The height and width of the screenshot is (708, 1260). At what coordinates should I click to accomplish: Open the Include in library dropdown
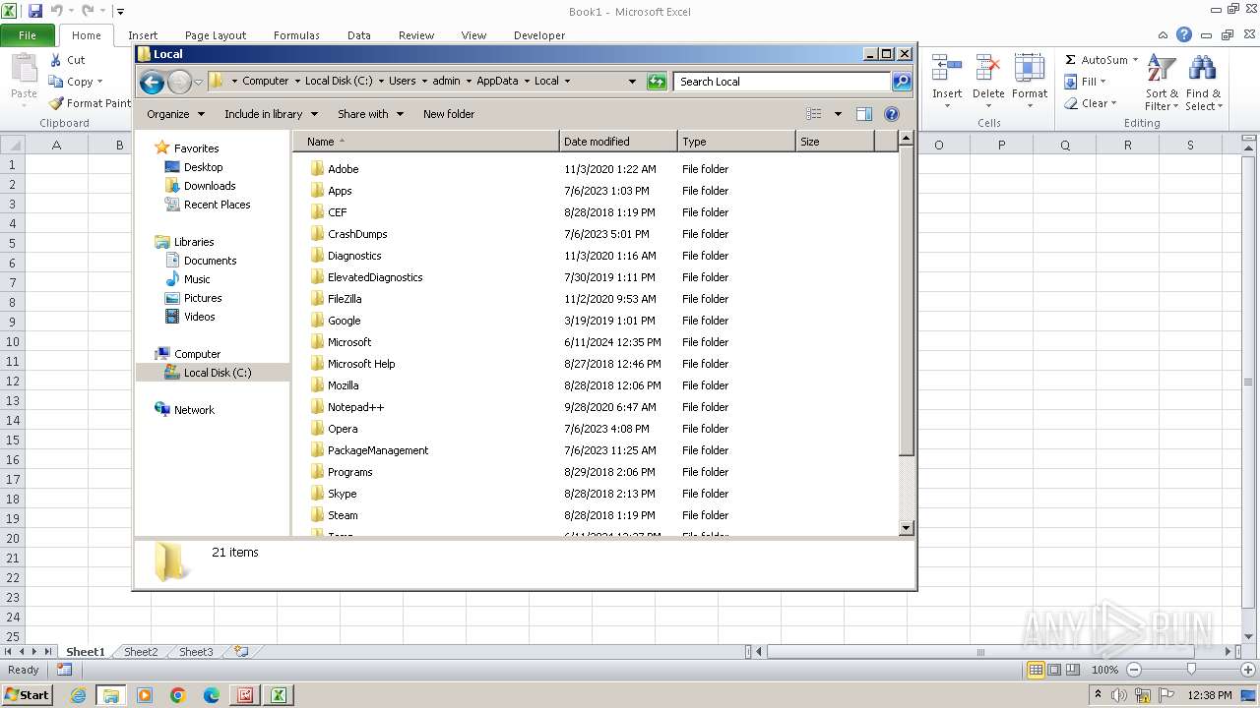270,114
